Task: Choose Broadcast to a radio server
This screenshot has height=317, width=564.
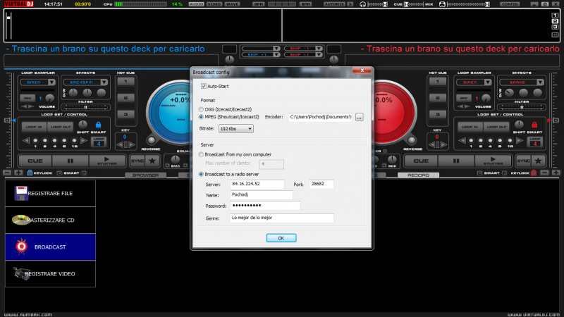Action: 201,174
